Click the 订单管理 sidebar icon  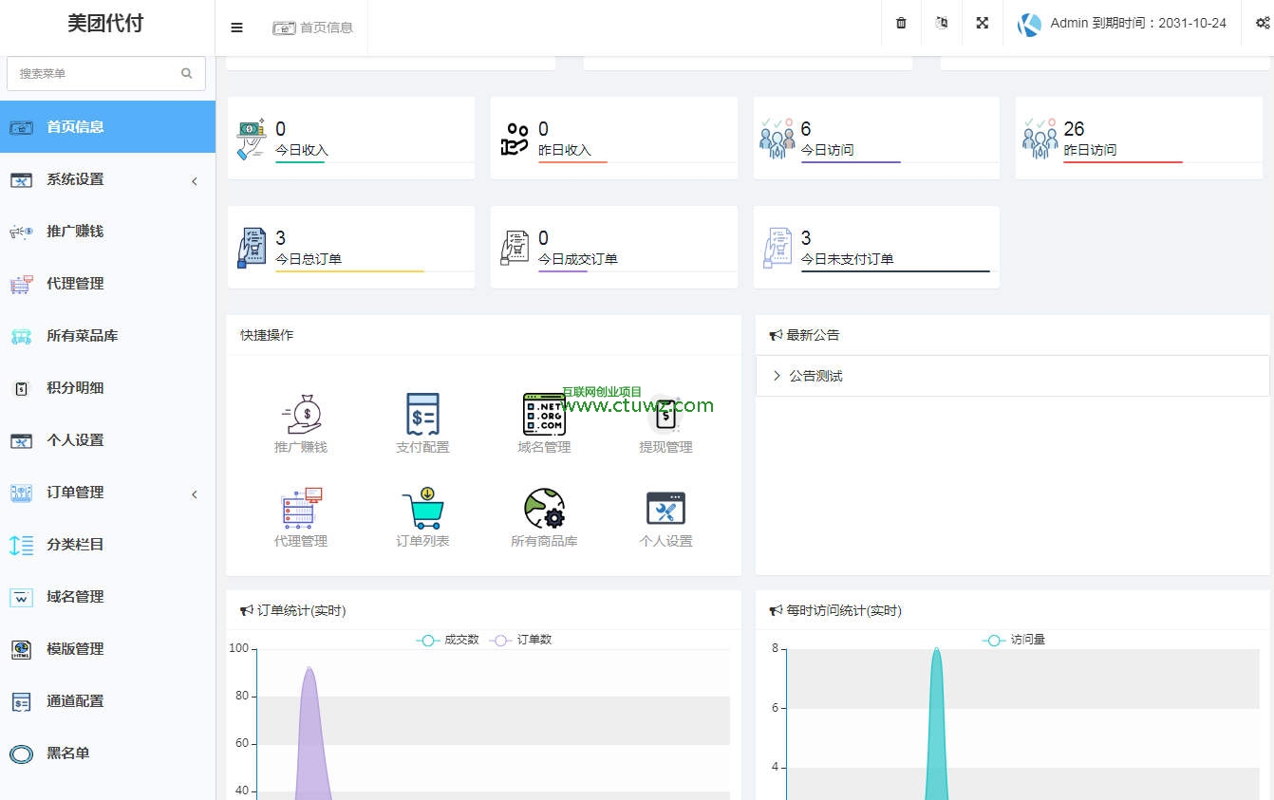pos(21,493)
